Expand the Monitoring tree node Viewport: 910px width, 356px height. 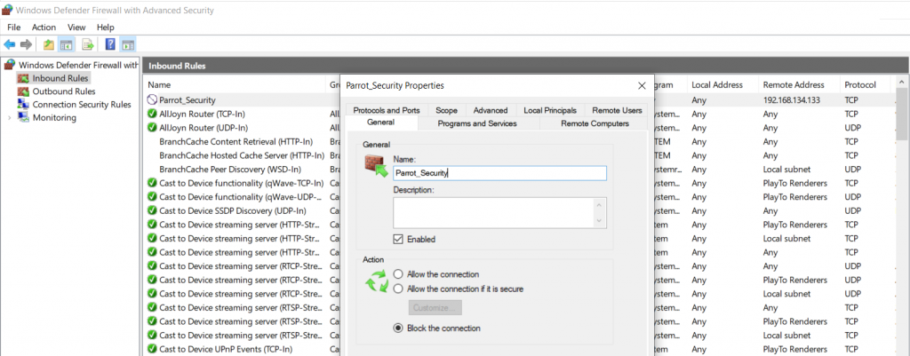9,118
